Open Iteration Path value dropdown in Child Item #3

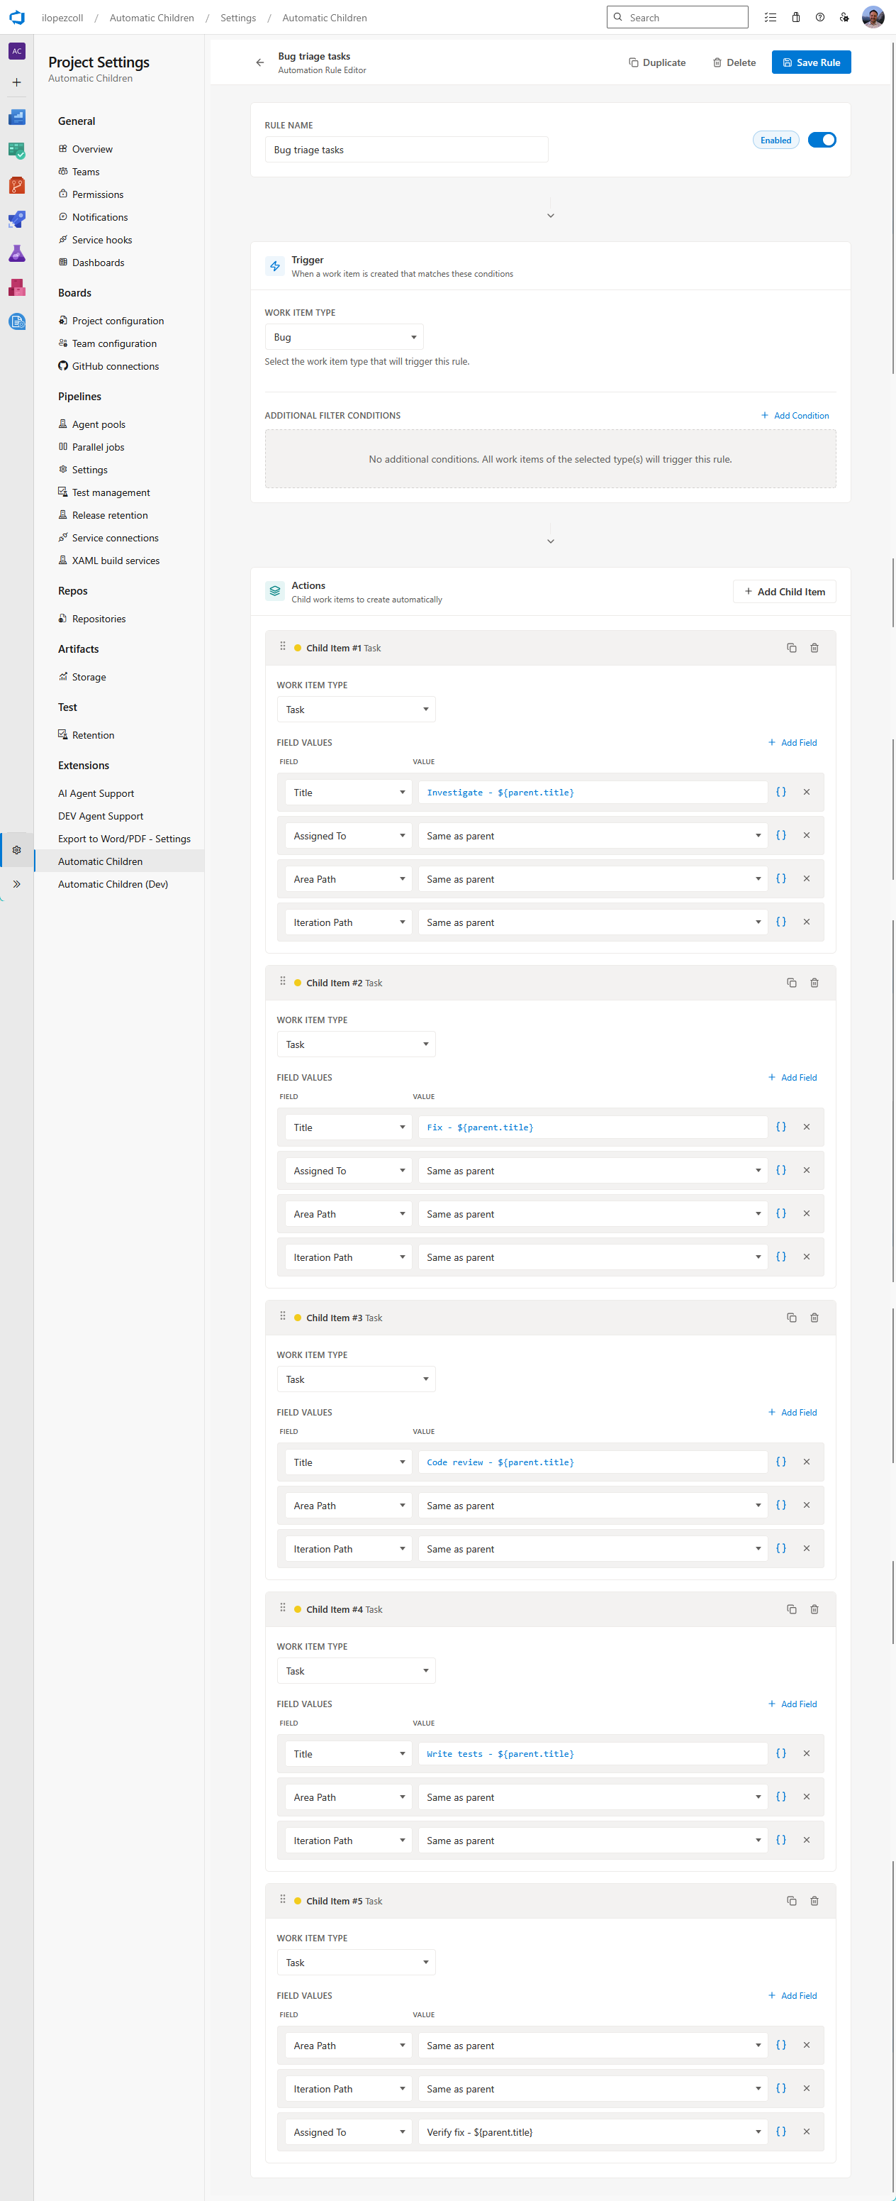(593, 1548)
